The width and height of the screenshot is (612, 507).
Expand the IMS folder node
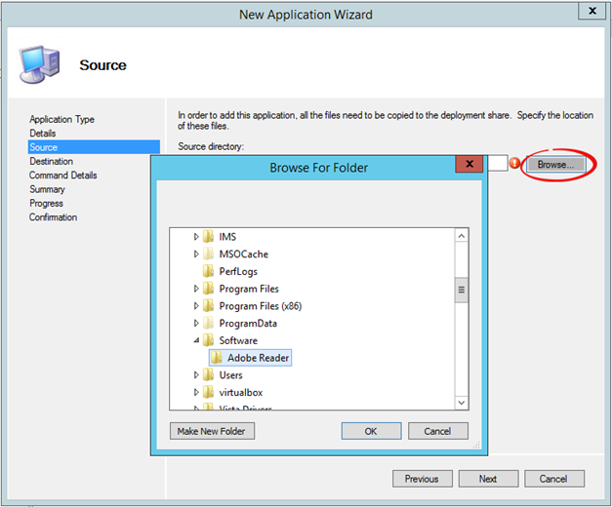coord(196,237)
